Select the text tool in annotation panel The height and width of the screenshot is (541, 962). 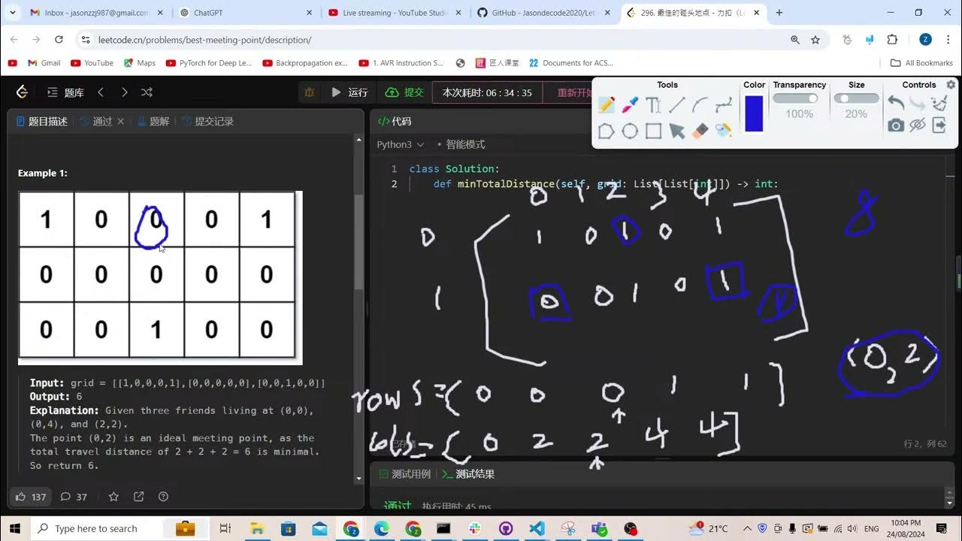(x=653, y=105)
